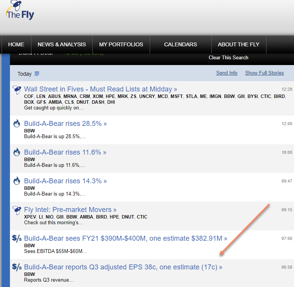Click 'Reports Q3 revenue...' summary

[x=49, y=280]
